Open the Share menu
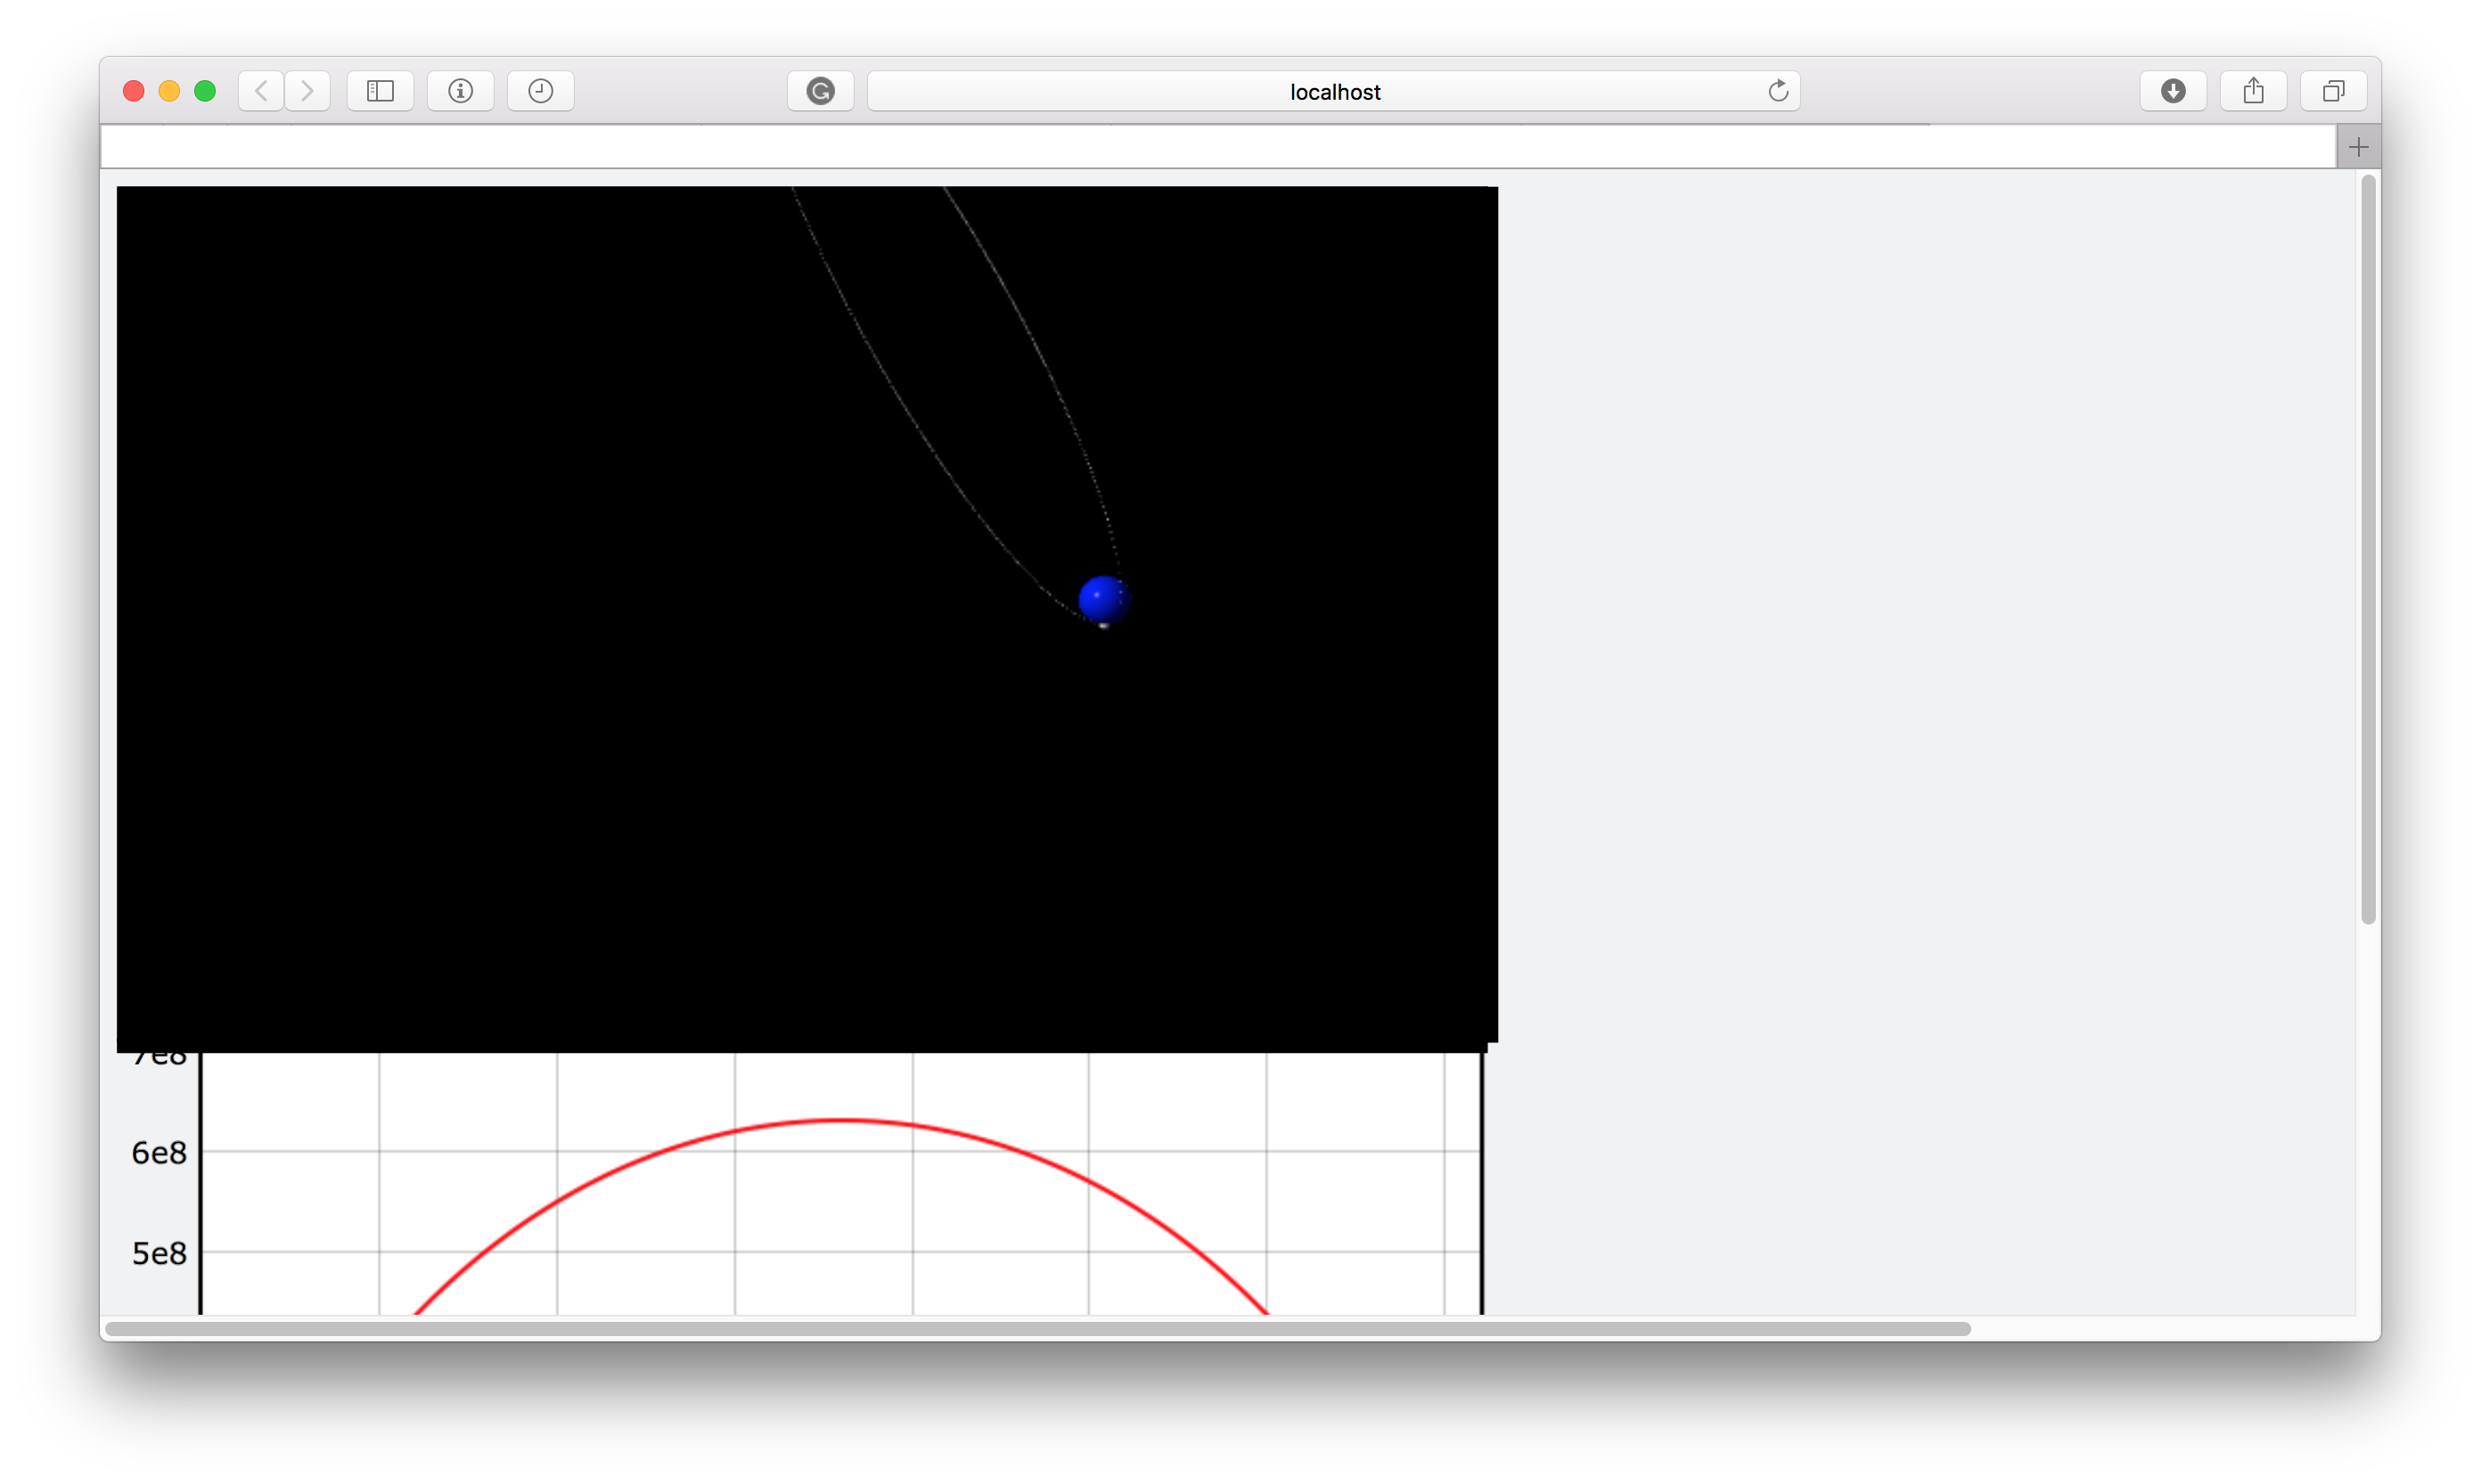 (x=2253, y=91)
